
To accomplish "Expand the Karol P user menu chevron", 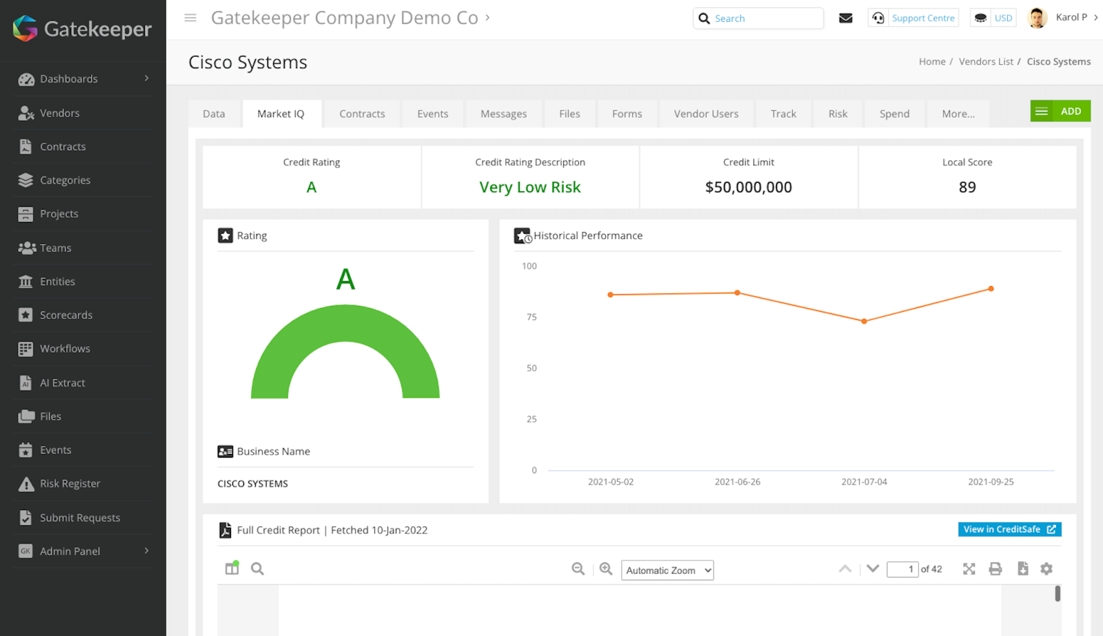I will click(1095, 18).
